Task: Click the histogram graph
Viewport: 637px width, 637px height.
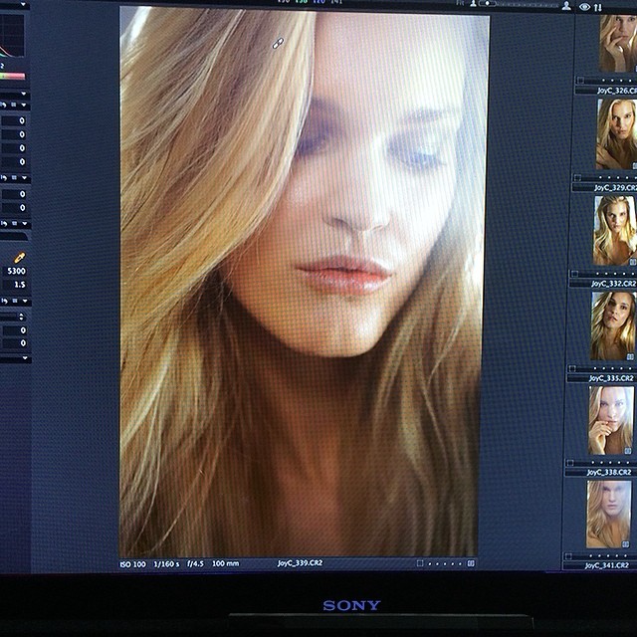Action: [12, 35]
